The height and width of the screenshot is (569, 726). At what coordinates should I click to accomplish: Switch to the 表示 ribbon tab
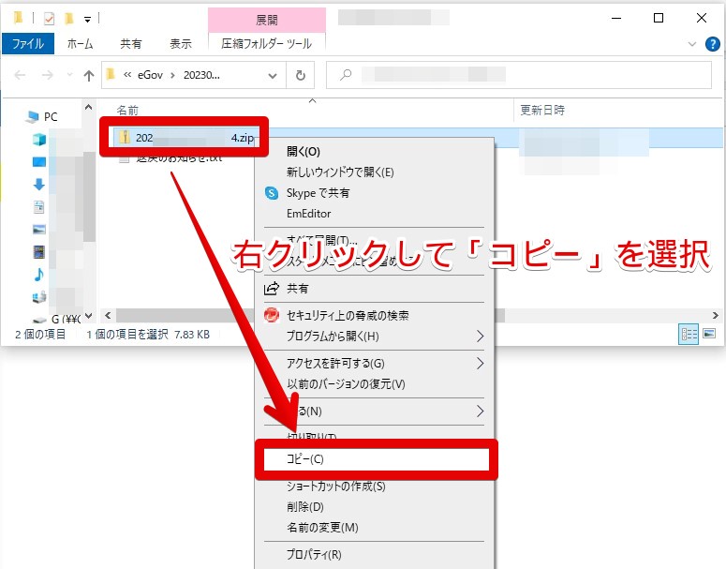tap(181, 43)
